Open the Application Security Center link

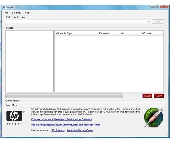point(80,131)
